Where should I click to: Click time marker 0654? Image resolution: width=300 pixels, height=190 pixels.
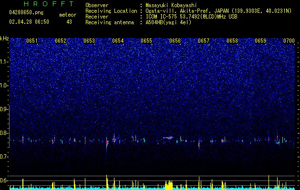tap(118, 41)
